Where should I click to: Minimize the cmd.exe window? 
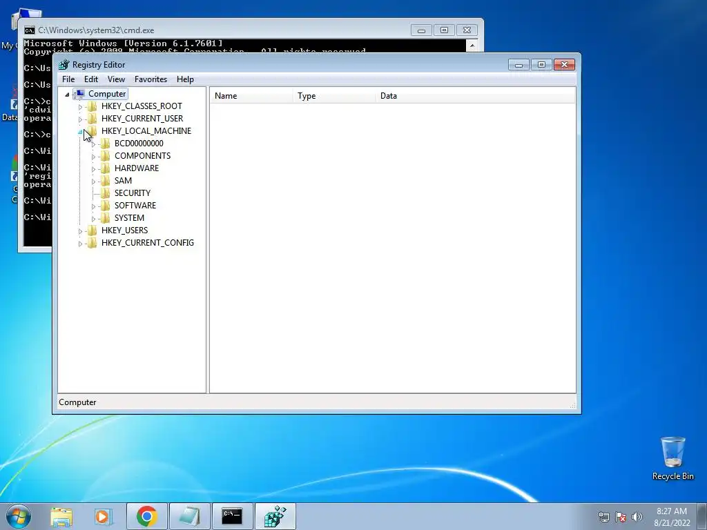[x=421, y=30]
